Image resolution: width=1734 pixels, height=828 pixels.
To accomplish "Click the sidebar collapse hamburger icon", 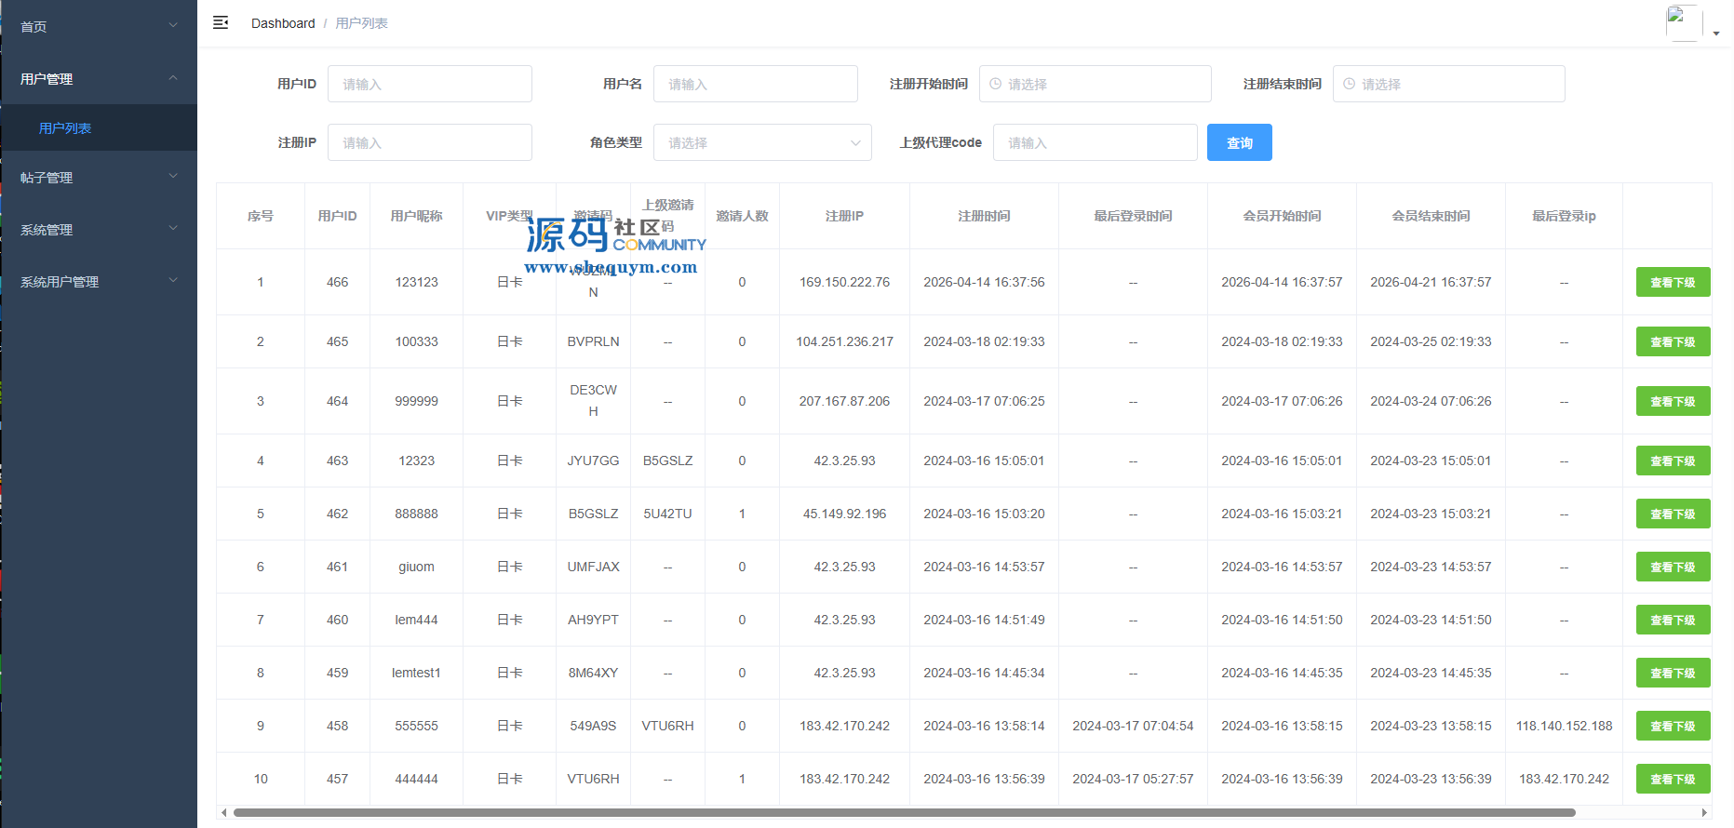I will (221, 22).
